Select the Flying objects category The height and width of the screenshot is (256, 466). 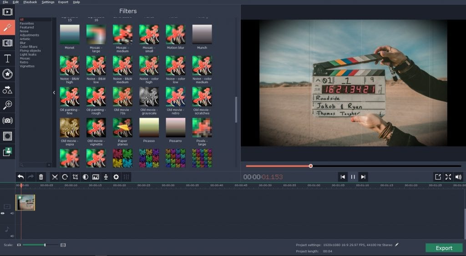pyautogui.click(x=30, y=50)
